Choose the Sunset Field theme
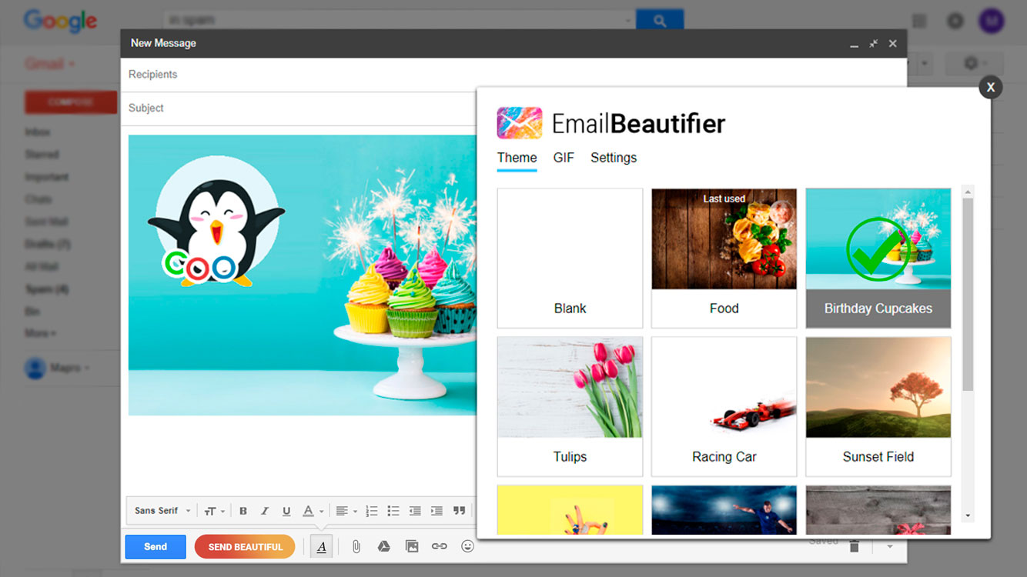This screenshot has width=1027, height=577. [x=878, y=406]
